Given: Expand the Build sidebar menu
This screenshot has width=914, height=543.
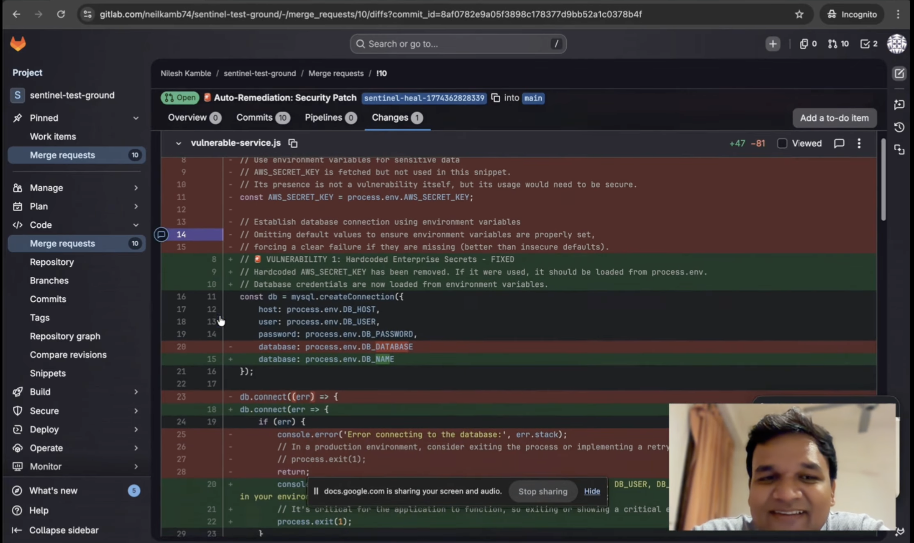Looking at the screenshot, I should [136, 392].
